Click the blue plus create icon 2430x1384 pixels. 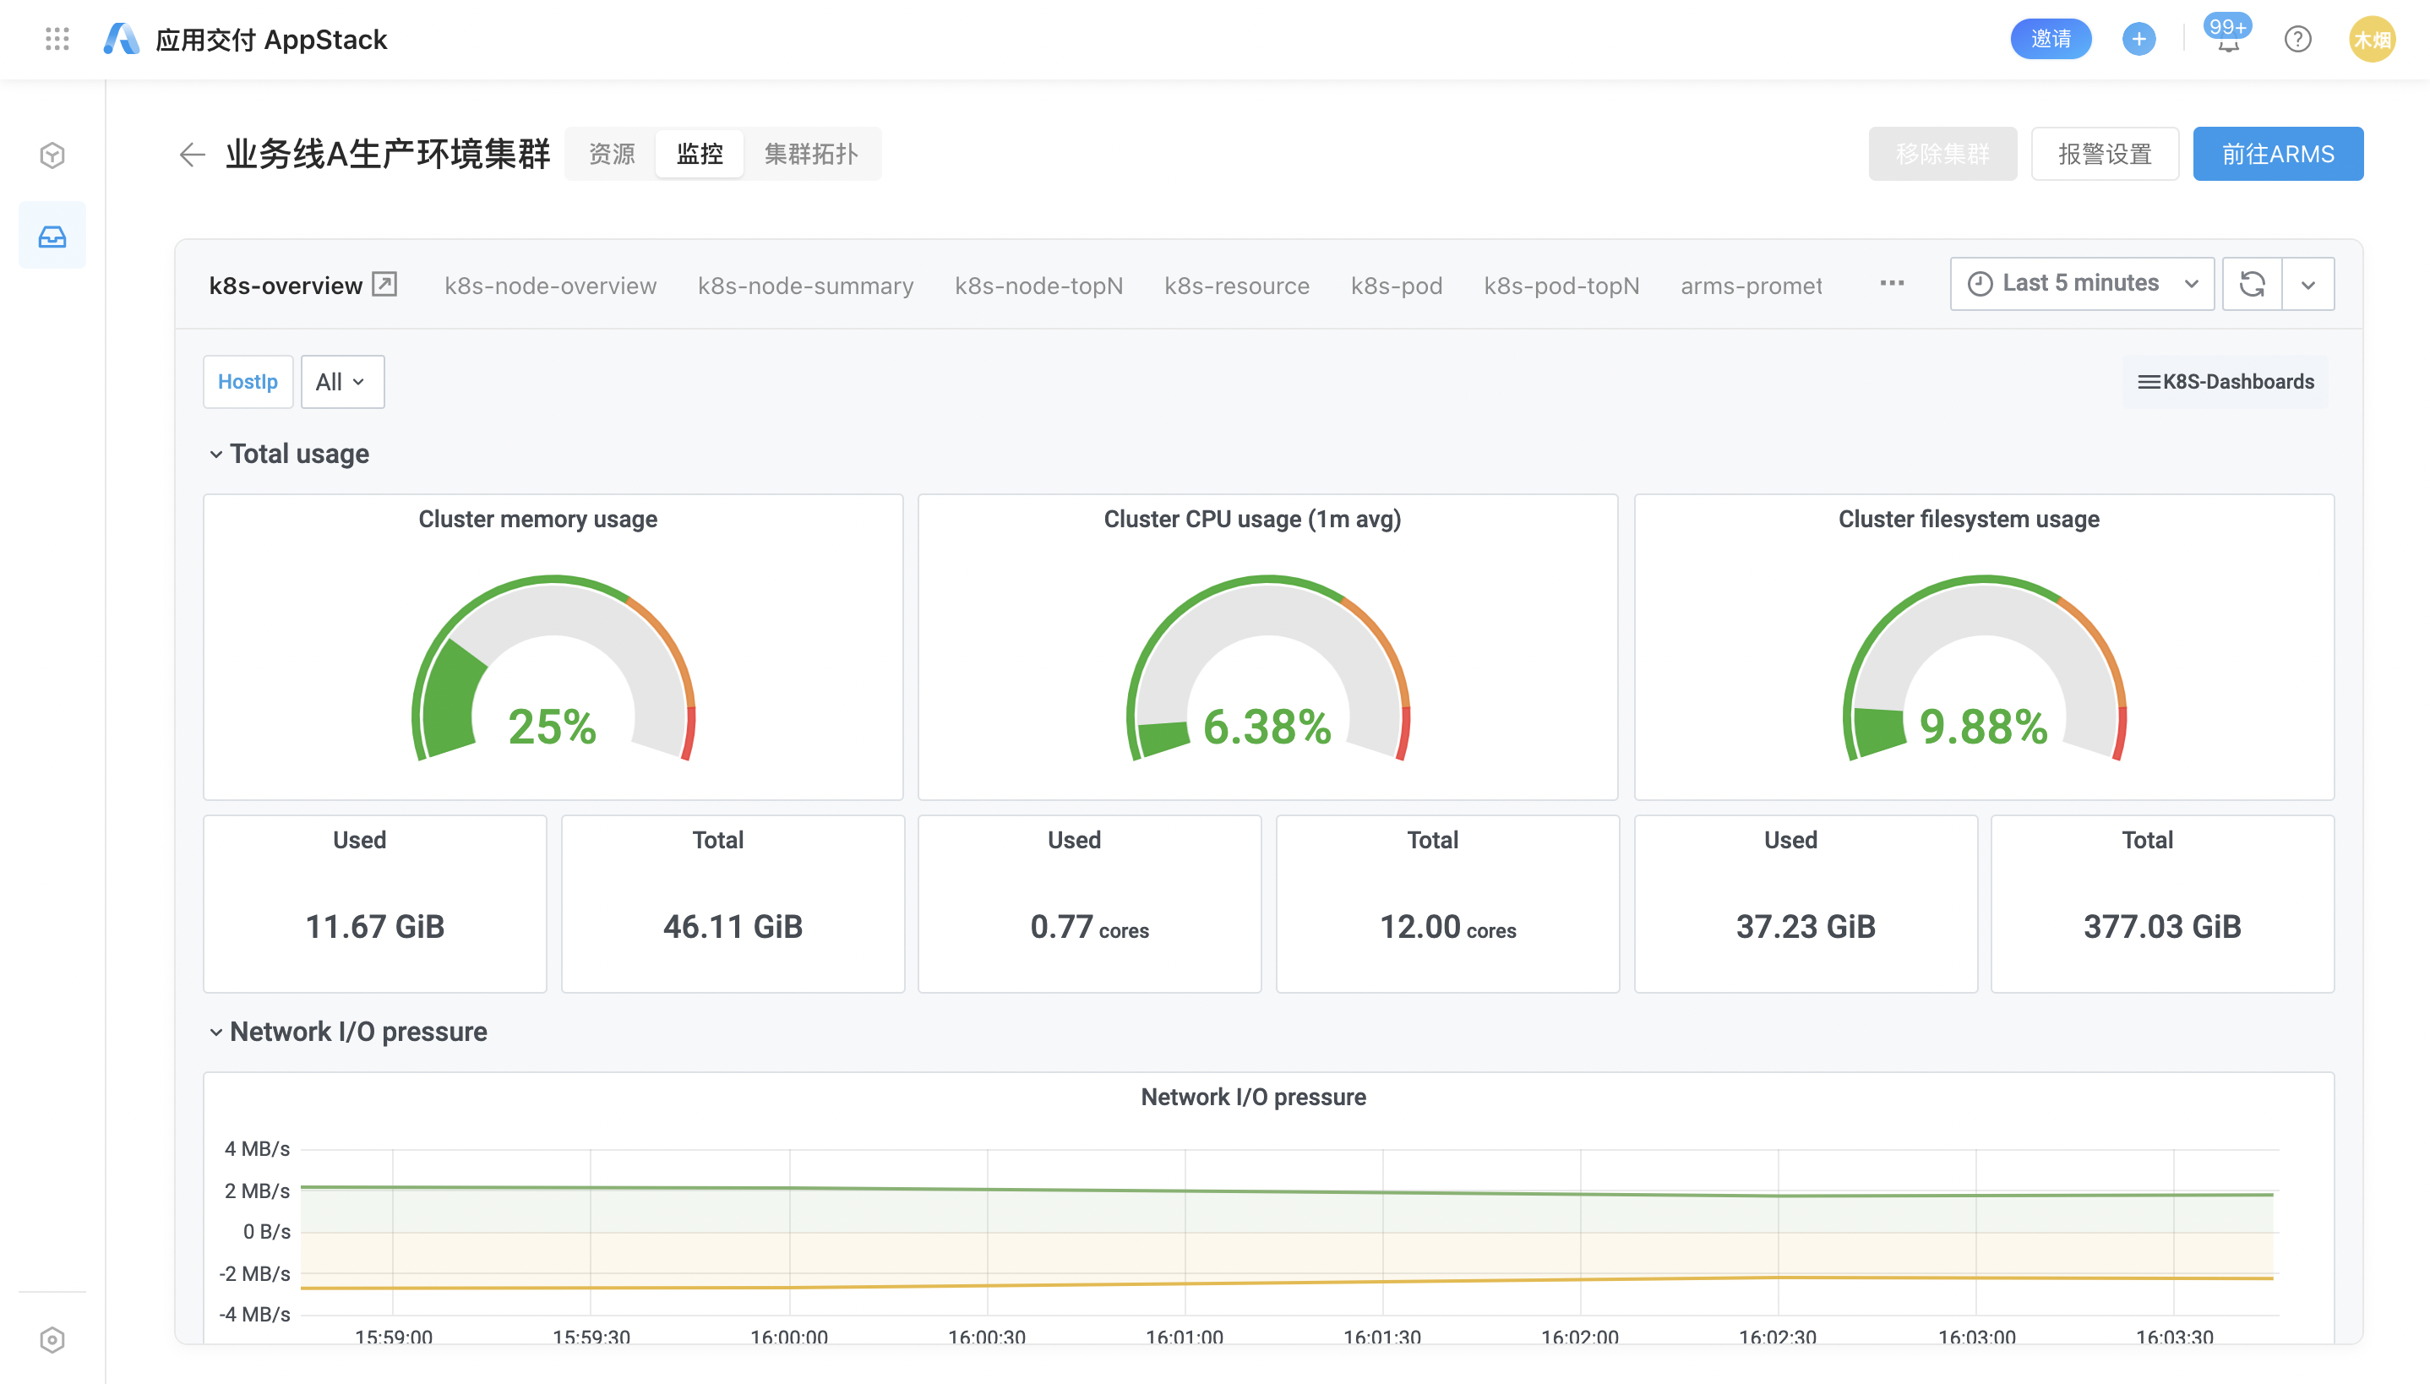(x=2139, y=39)
